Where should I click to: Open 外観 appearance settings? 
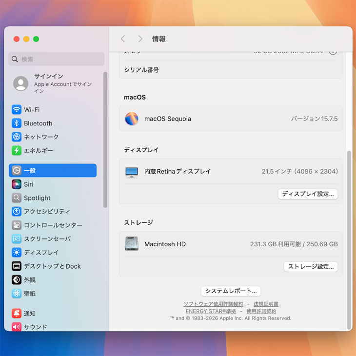pyautogui.click(x=30, y=280)
